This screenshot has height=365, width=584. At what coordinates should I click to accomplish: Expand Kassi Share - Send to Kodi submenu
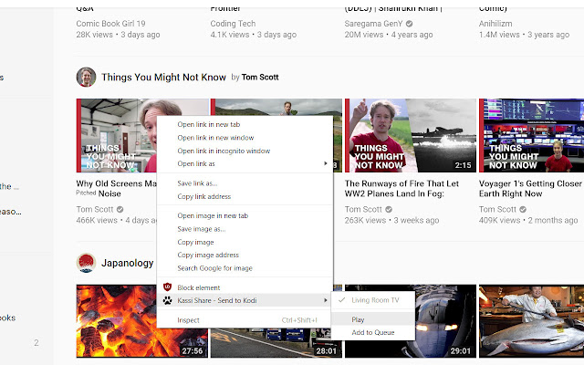coord(245,300)
